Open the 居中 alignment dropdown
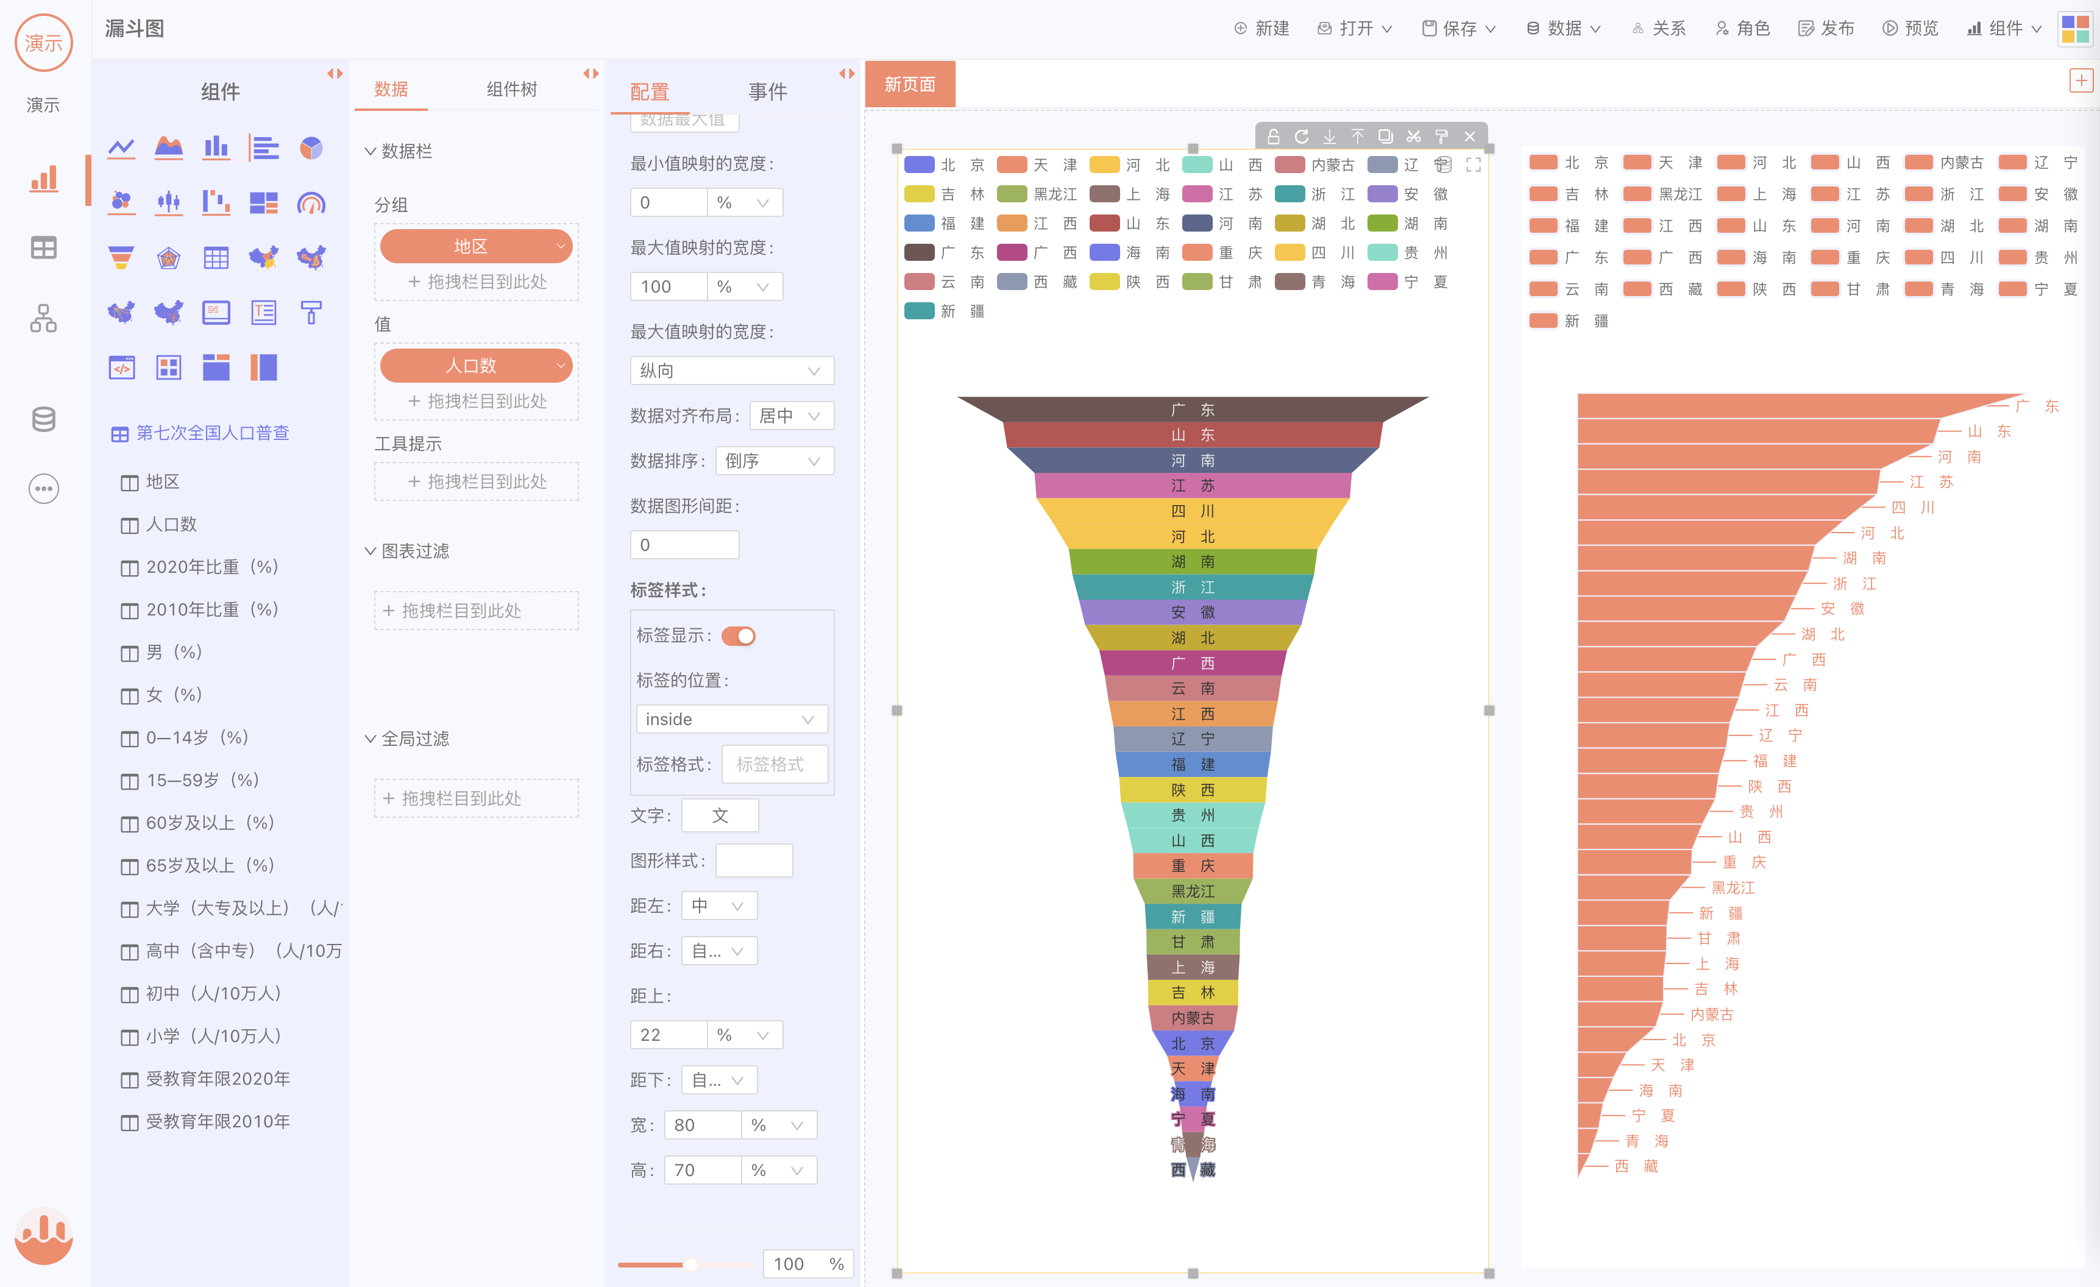This screenshot has height=1287, width=2100. pyautogui.click(x=791, y=416)
